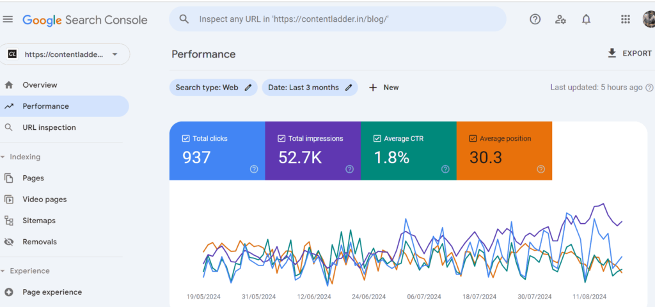655x307 pixels.
Task: Open users and permissions settings icon
Action: 560,19
